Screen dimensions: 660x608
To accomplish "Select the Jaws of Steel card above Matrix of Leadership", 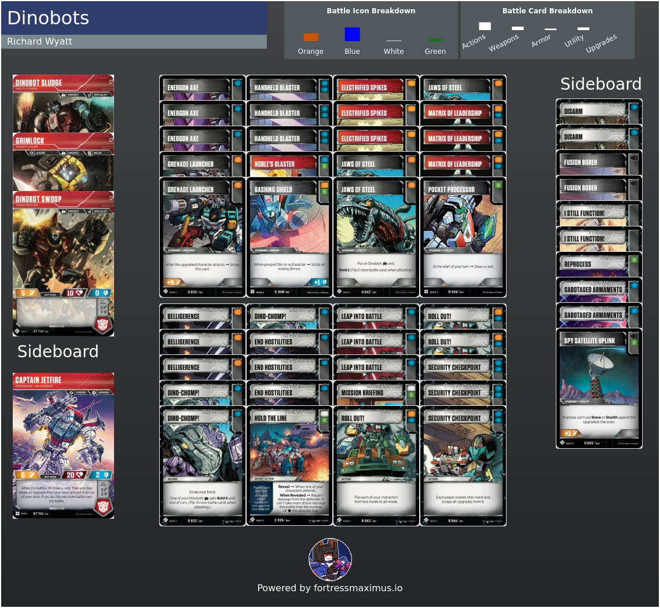I will pyautogui.click(x=463, y=87).
